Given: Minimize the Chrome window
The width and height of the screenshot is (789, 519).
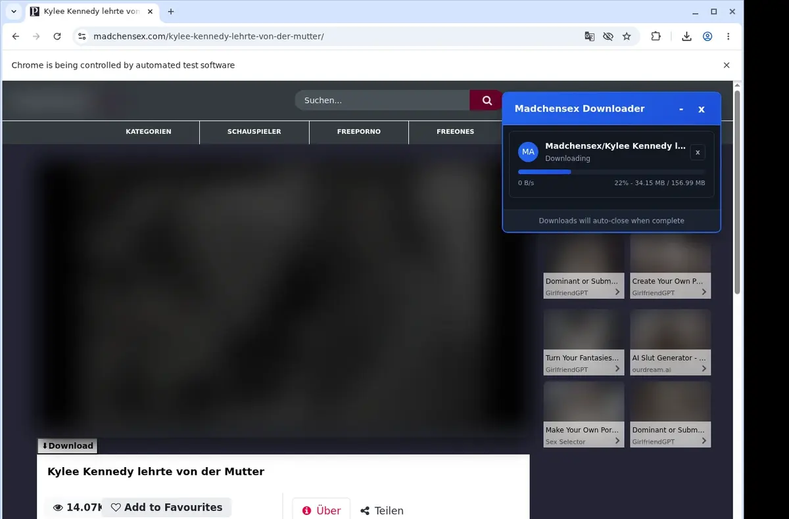Looking at the screenshot, I should click(x=696, y=12).
